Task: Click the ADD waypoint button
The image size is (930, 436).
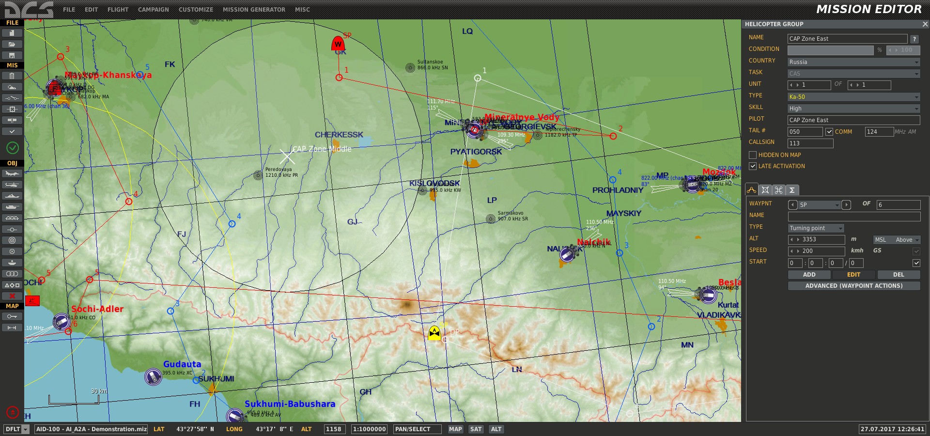Action: click(809, 275)
